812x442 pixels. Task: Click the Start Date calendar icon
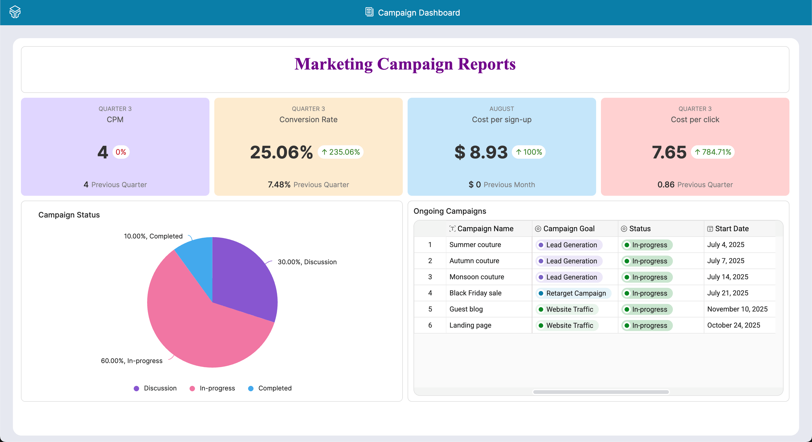point(710,229)
